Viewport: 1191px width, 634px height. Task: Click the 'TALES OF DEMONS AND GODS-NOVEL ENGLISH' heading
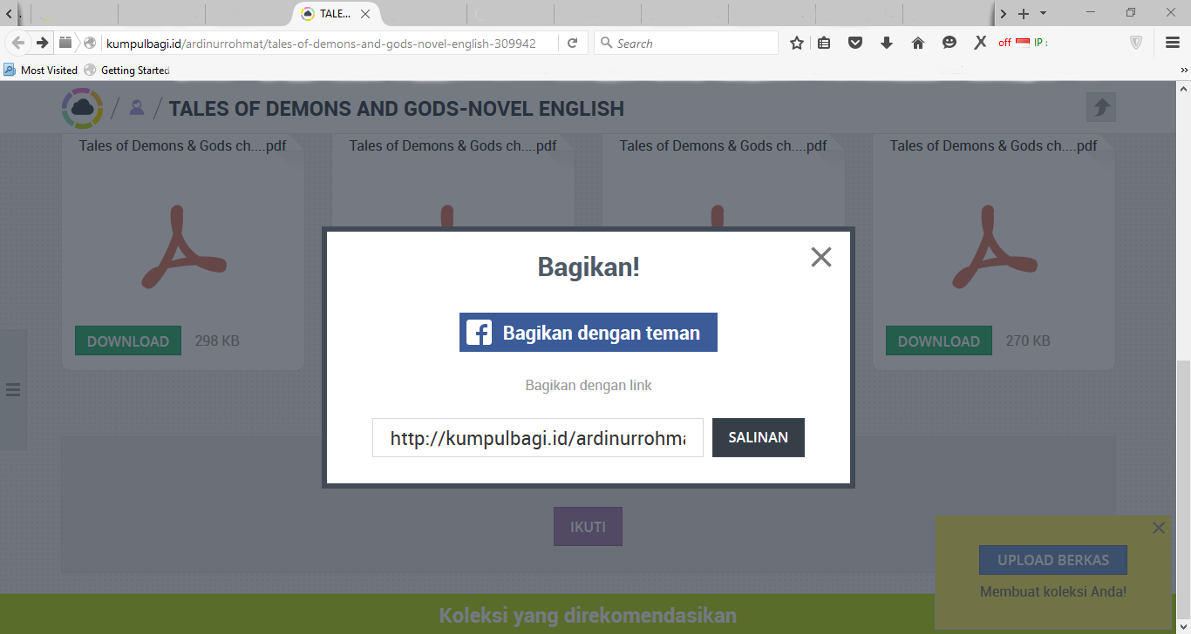(397, 109)
